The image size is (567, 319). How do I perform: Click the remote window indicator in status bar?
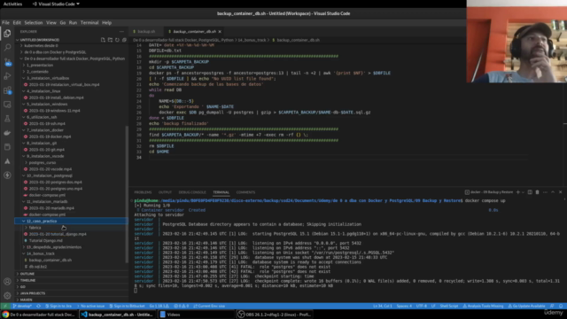[x=5, y=306]
